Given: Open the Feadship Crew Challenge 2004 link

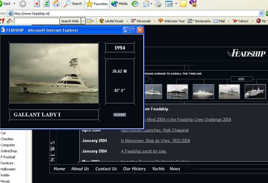Looking at the screenshot, I should click(188, 119).
